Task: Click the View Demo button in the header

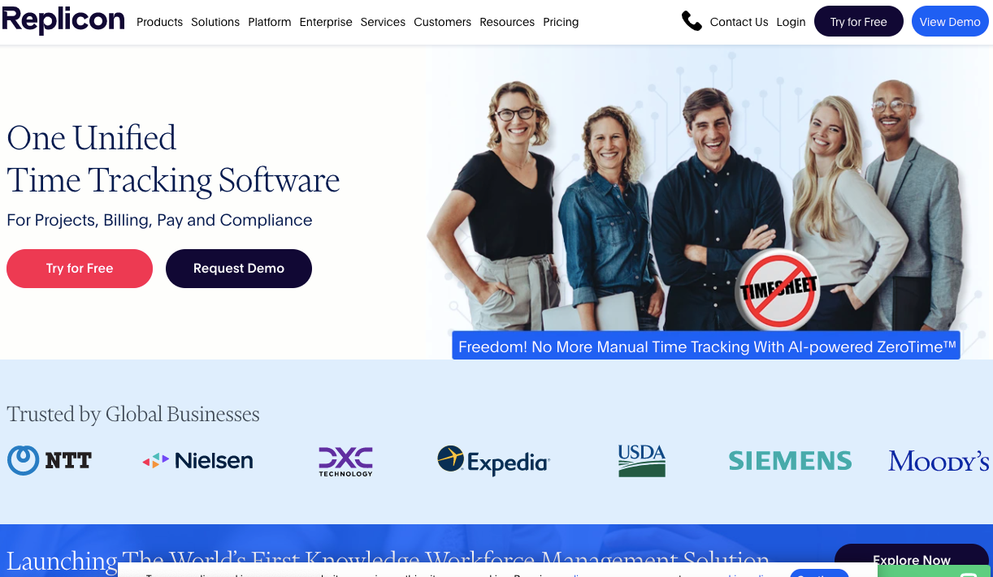Action: pyautogui.click(x=950, y=22)
